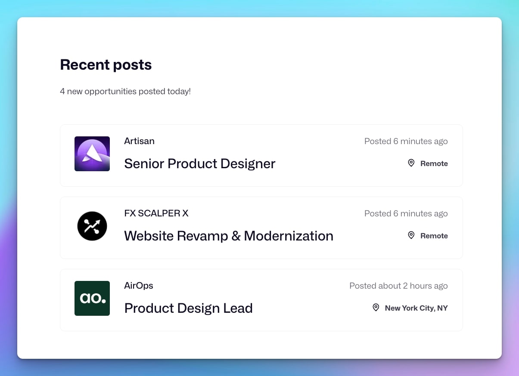Click the Remote label on Artisan post
519x376 pixels.
434,163
